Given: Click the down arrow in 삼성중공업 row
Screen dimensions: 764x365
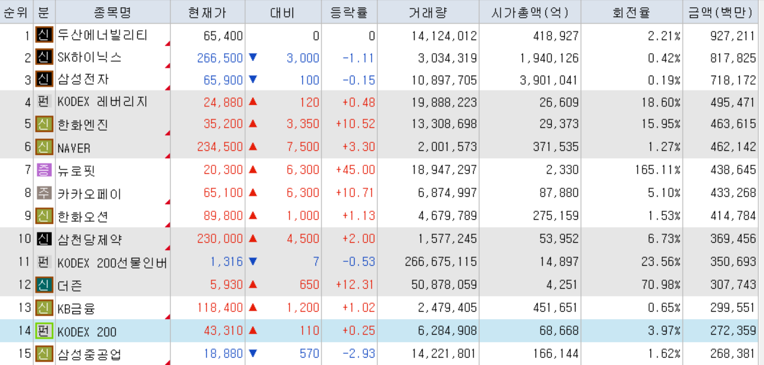Looking at the screenshot, I should click(x=252, y=354).
